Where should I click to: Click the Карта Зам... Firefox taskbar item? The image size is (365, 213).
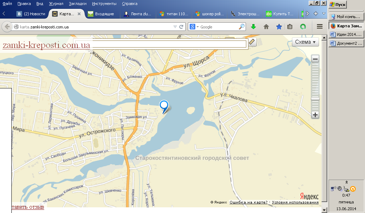346,26
